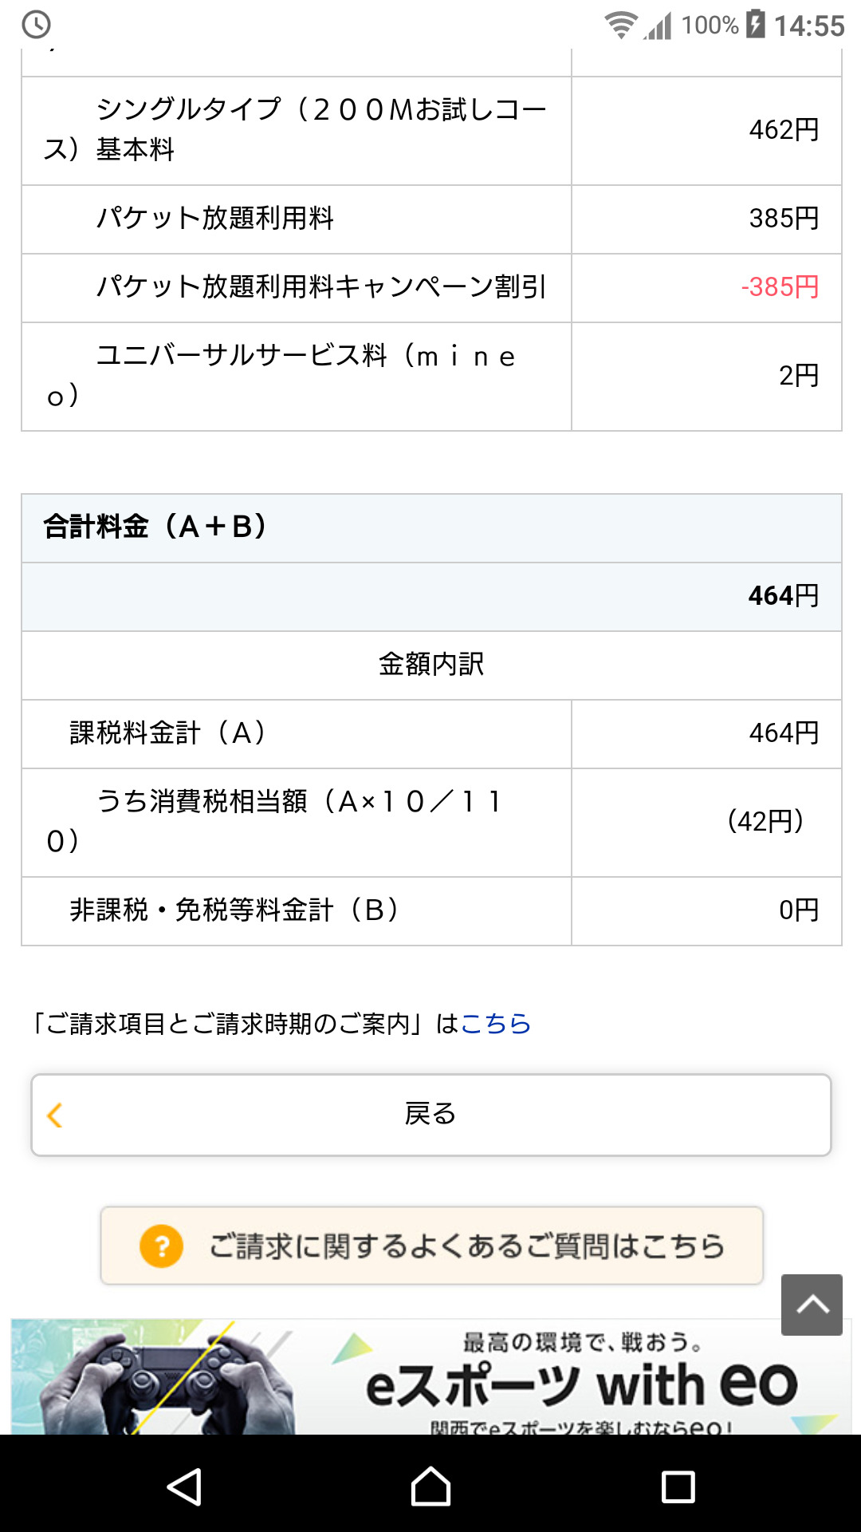Open the eスポーツ with eo banner
The image size is (861, 1532).
coord(431,1376)
